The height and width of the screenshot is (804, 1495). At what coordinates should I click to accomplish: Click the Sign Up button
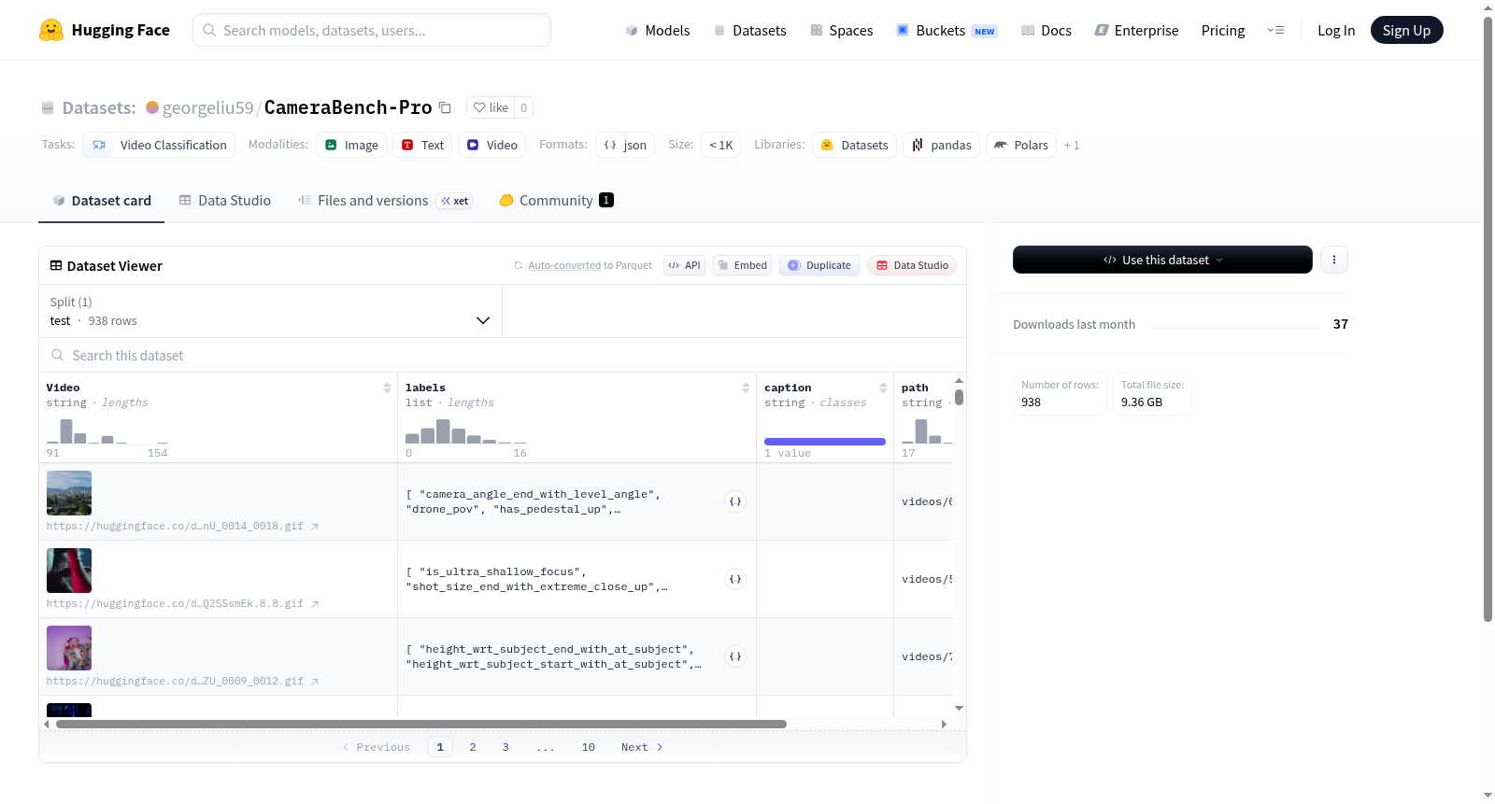point(1407,30)
